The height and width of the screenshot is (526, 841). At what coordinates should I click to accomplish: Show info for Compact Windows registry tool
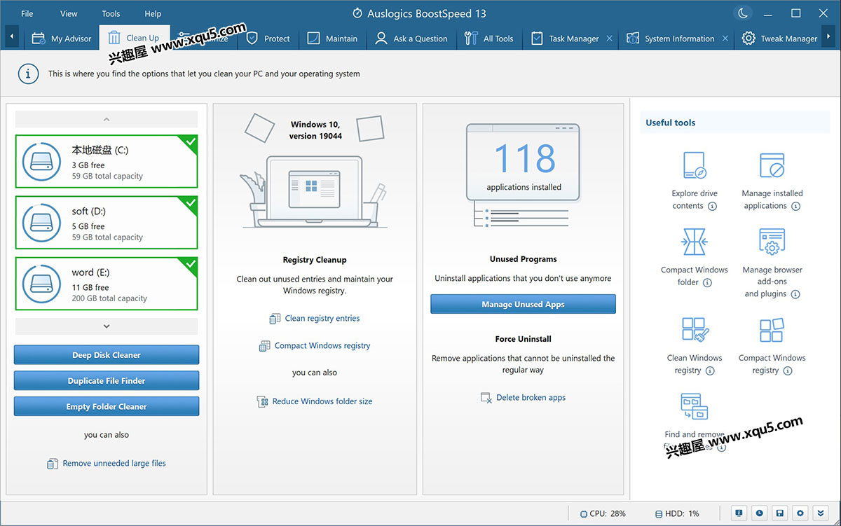[x=788, y=371]
